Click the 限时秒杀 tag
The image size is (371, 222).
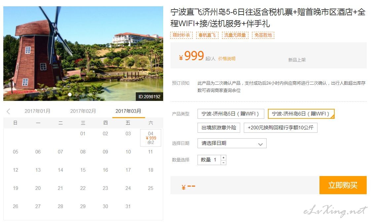click(181, 35)
